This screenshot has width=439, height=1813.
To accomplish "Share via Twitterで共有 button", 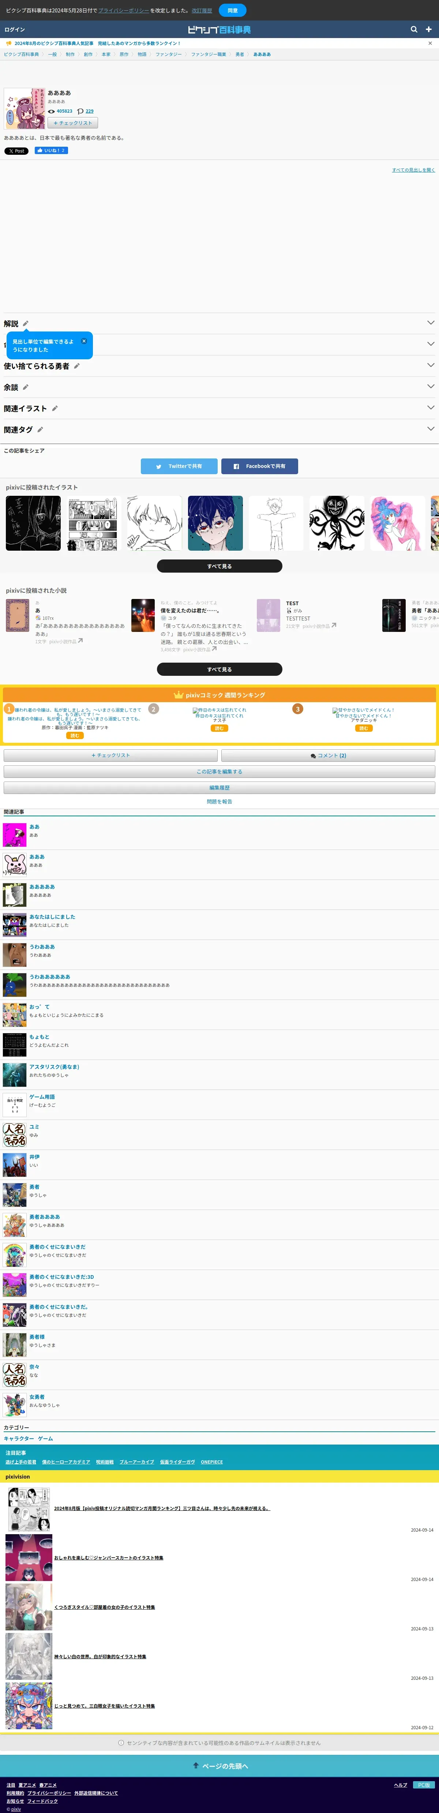I will (179, 466).
